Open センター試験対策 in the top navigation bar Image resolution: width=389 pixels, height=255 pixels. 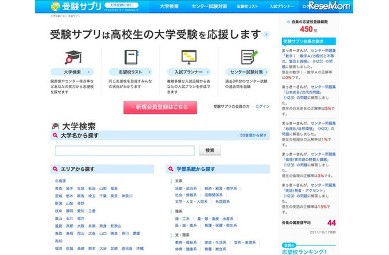(x=209, y=6)
